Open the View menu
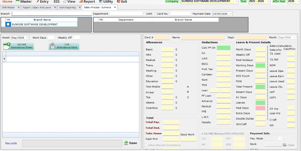The width and height of the screenshot is (301, 151). click(69, 1)
